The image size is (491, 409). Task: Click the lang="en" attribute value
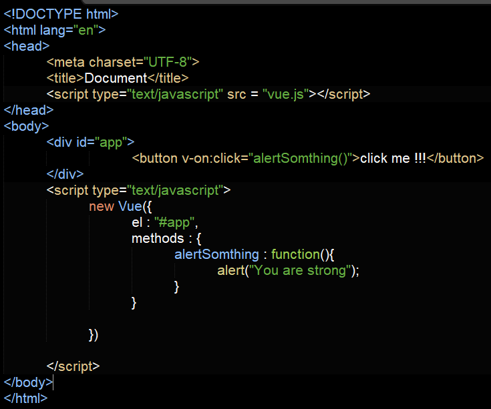(x=86, y=30)
